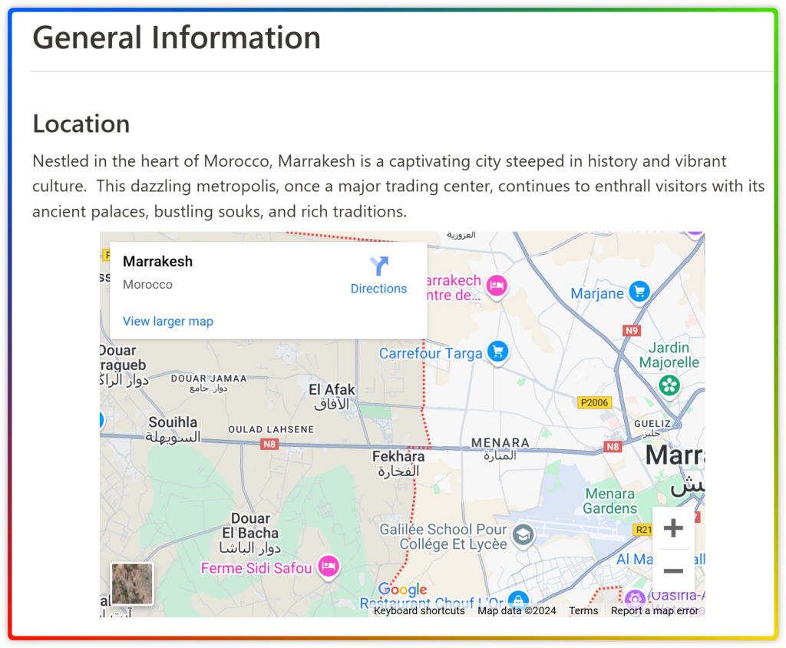The height and width of the screenshot is (648, 786).
Task: Click the Jardin Majorelle label
Action: click(x=669, y=355)
